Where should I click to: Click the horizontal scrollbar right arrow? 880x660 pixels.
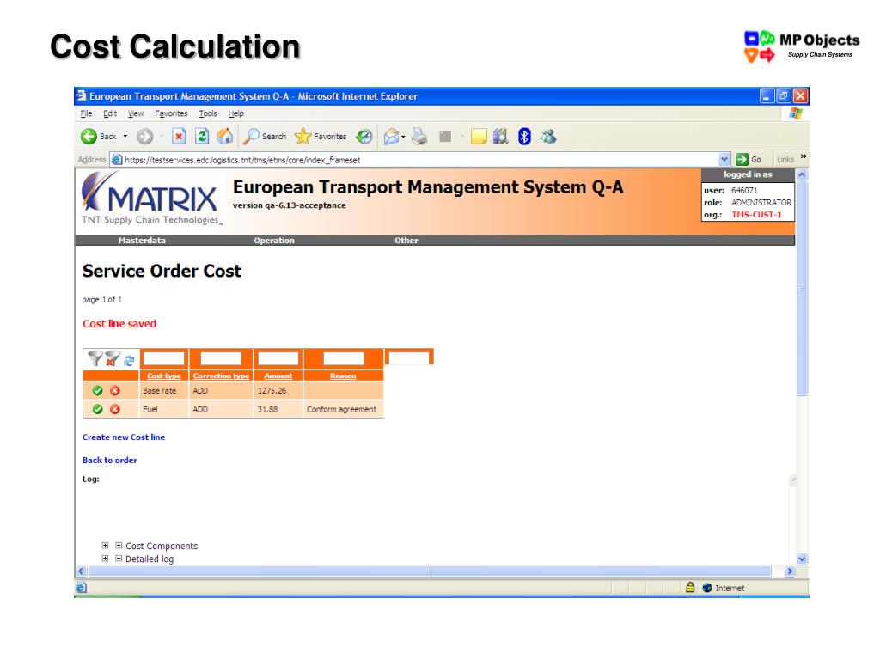pos(790,571)
